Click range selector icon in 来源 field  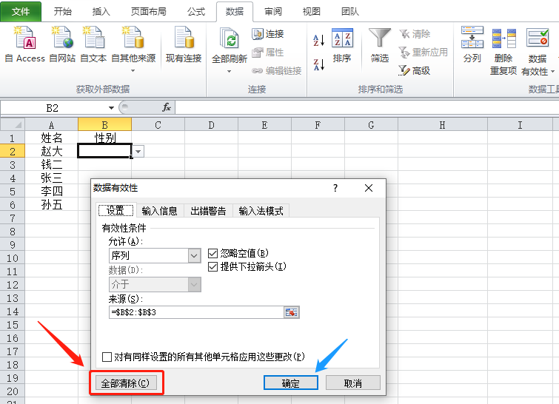click(x=291, y=312)
